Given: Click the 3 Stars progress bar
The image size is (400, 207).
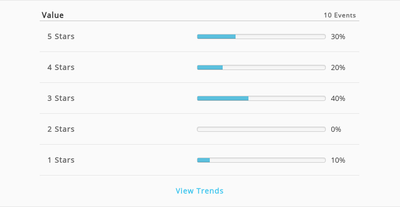Looking at the screenshot, I should [261, 98].
